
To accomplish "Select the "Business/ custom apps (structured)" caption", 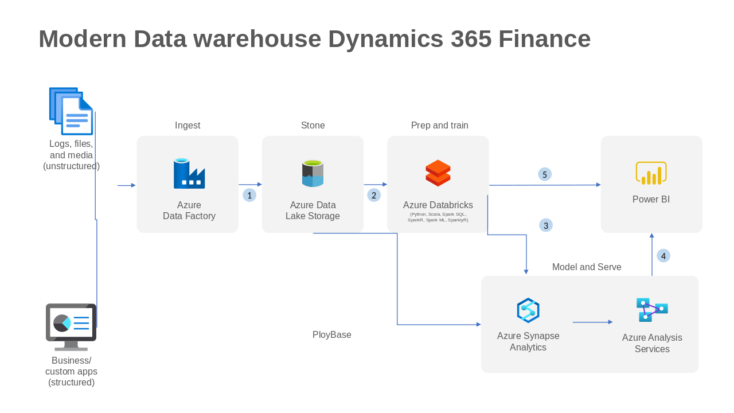I will pyautogui.click(x=71, y=372).
